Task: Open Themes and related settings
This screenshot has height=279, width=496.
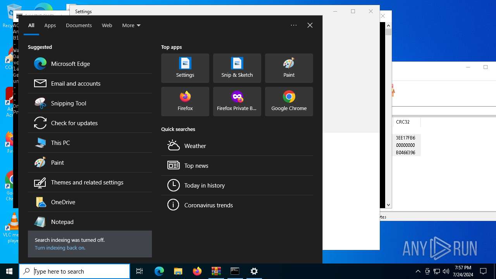Action: click(90, 182)
